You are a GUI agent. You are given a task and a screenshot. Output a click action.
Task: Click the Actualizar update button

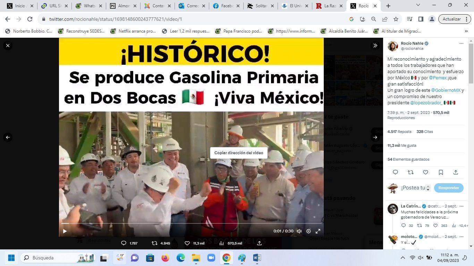455,19
